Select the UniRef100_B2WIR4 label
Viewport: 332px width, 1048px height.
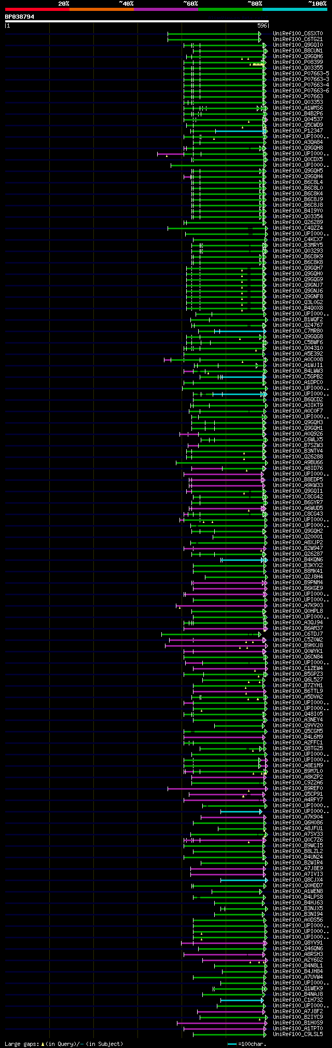[x=298, y=863]
